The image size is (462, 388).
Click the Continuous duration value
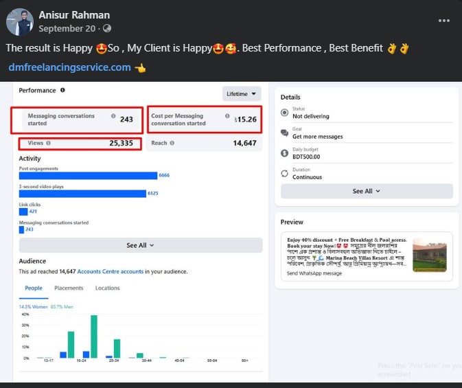pyautogui.click(x=307, y=177)
